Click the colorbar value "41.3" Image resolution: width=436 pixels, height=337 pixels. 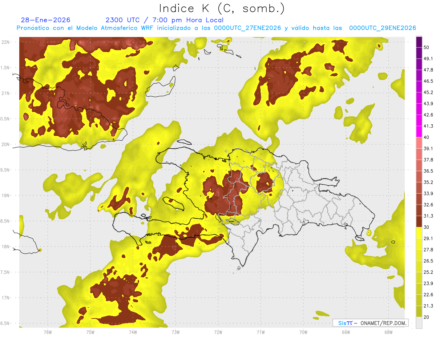428,126
